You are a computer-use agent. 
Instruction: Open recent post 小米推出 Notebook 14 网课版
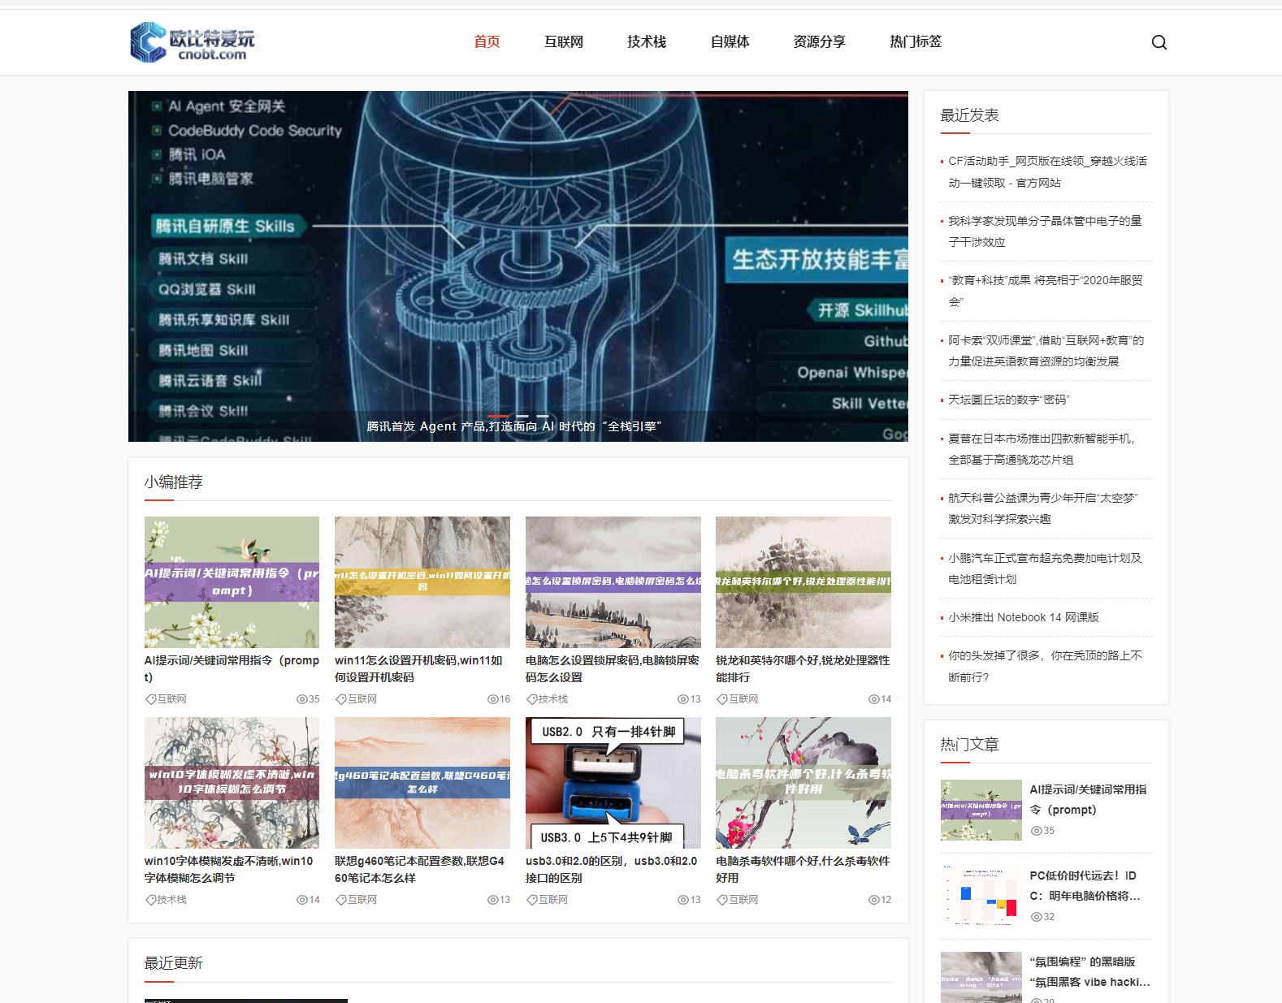tap(1024, 617)
